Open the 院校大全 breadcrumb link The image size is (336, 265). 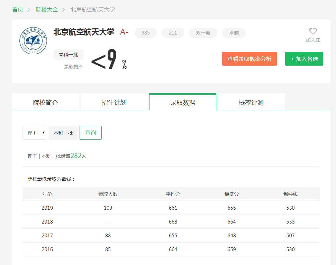47,10
